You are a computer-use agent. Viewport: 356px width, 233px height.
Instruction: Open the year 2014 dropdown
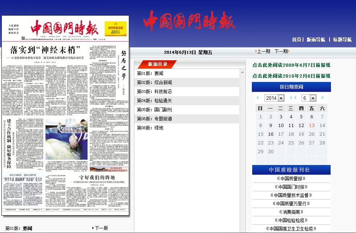(x=274, y=98)
